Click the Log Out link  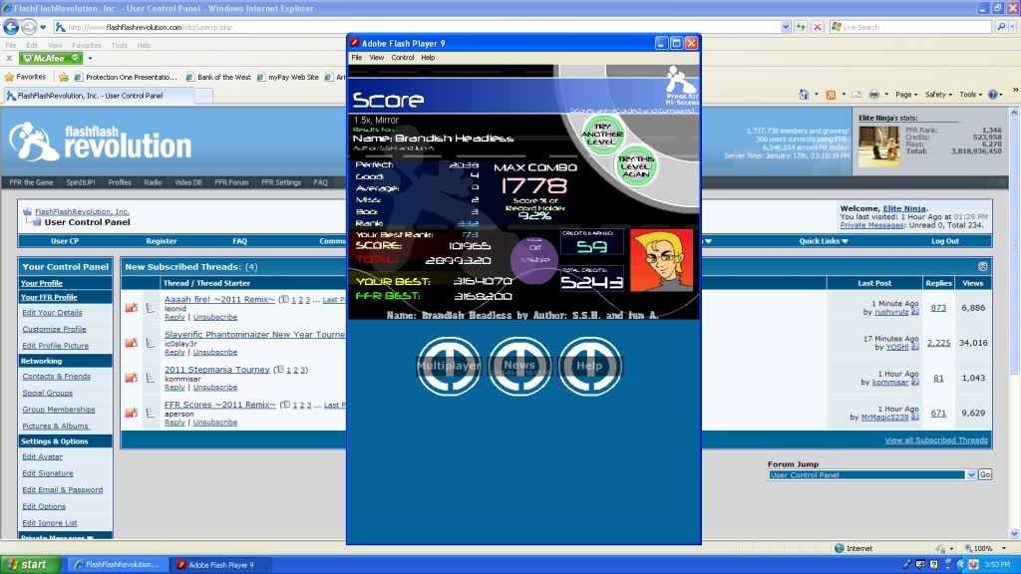tap(944, 241)
